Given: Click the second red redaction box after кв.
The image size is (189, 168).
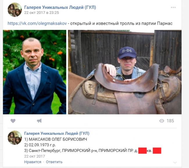Looking at the screenshot, I should click(x=157, y=151).
